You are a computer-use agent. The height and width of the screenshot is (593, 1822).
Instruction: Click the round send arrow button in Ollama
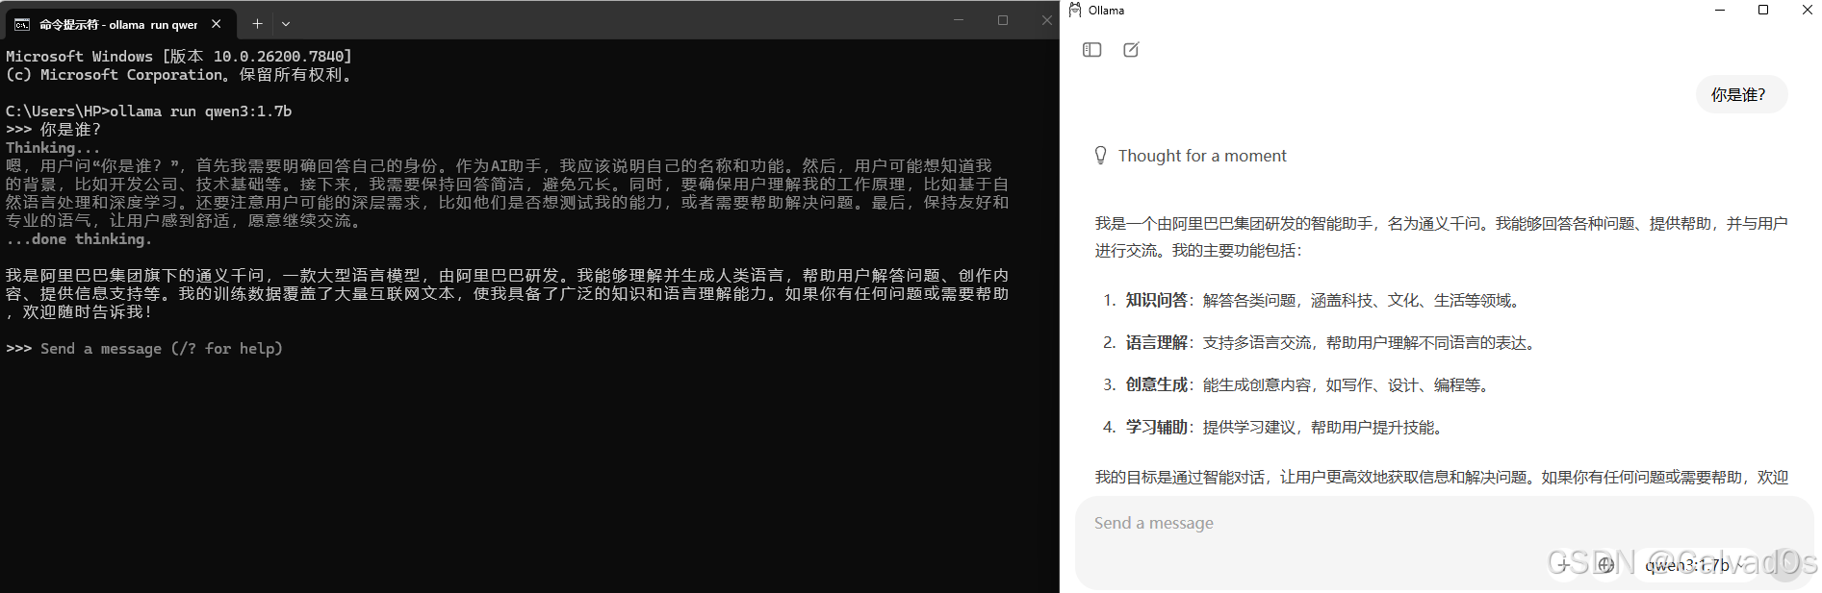tap(1785, 565)
